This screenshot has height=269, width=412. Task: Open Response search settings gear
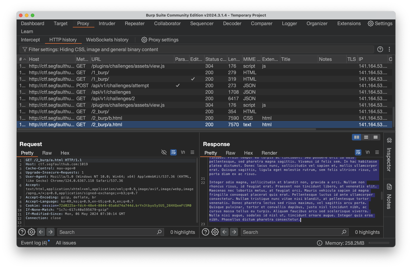click(215, 232)
